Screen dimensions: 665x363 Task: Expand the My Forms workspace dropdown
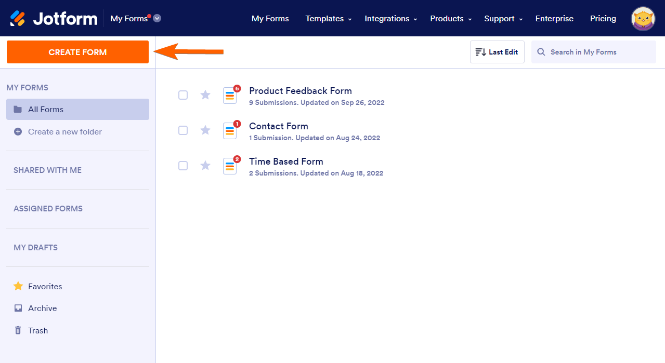(157, 18)
